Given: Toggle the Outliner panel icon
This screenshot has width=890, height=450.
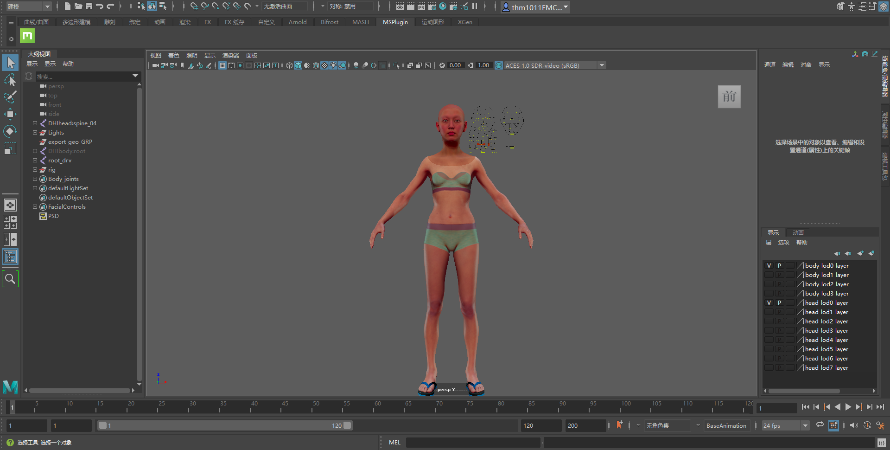Looking at the screenshot, I should coord(10,257).
